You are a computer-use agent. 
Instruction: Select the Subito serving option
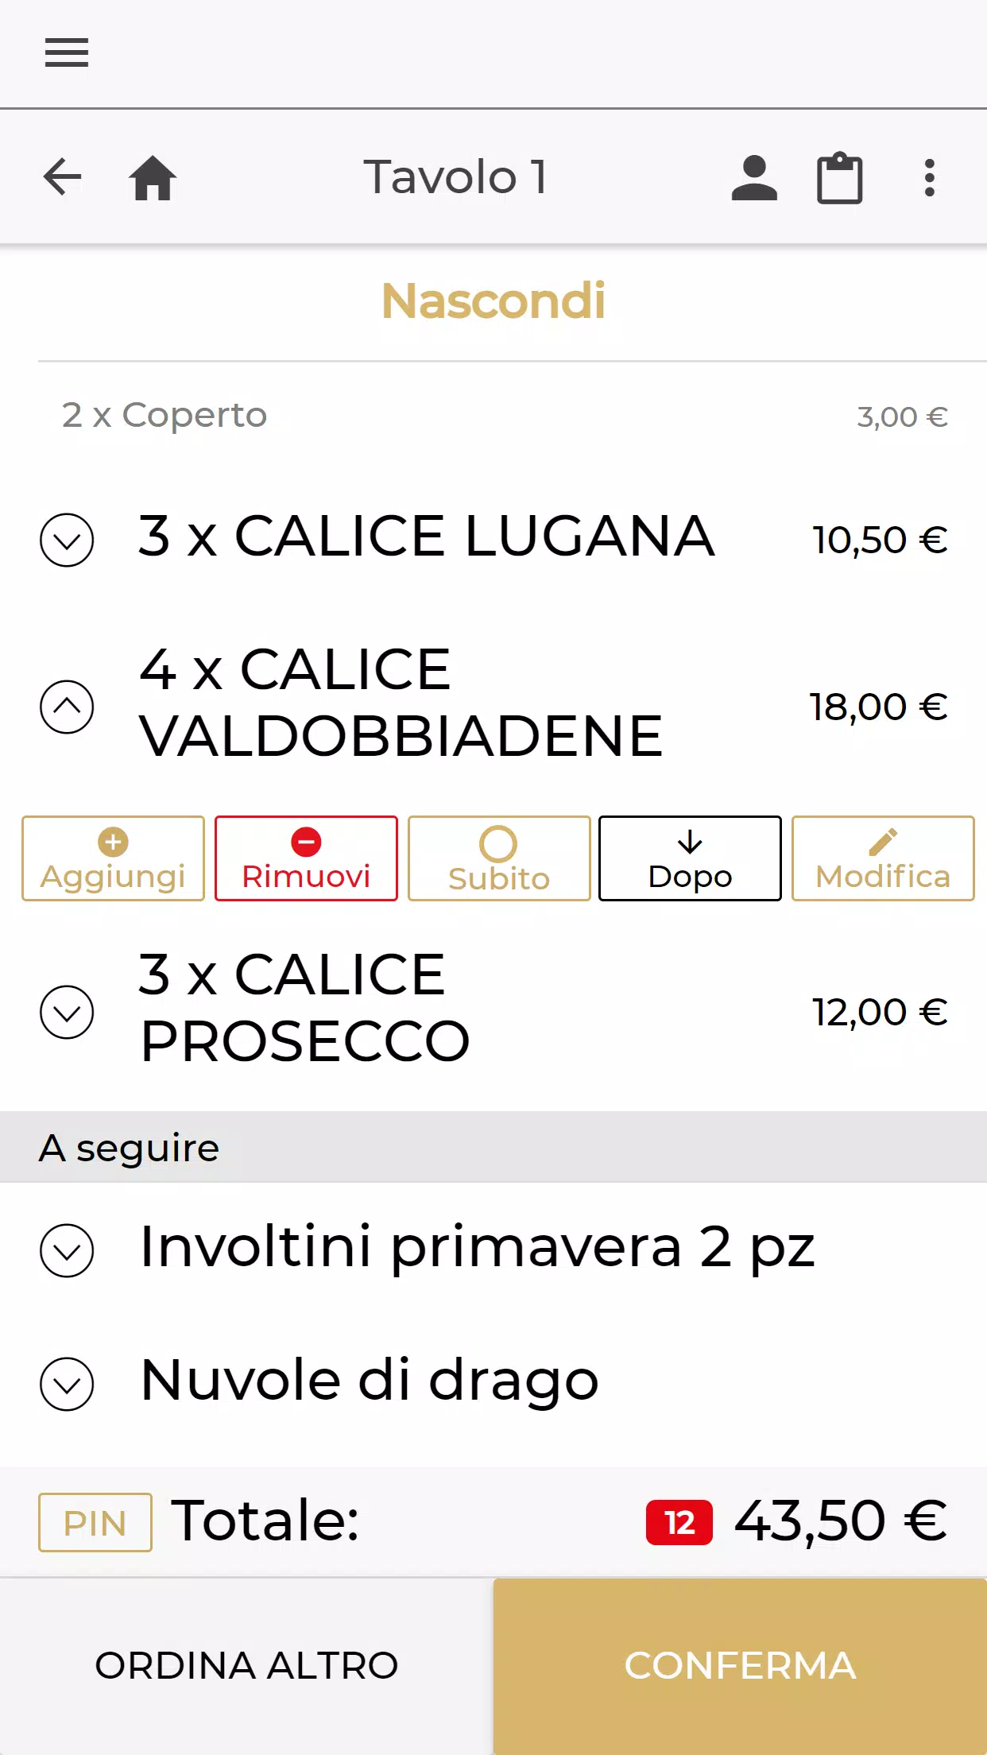click(499, 858)
